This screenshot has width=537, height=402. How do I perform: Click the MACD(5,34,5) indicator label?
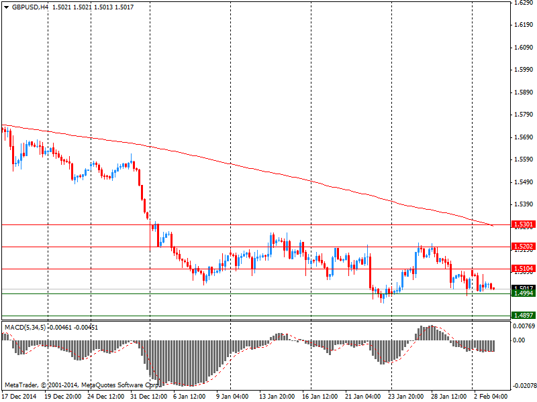tap(25, 328)
